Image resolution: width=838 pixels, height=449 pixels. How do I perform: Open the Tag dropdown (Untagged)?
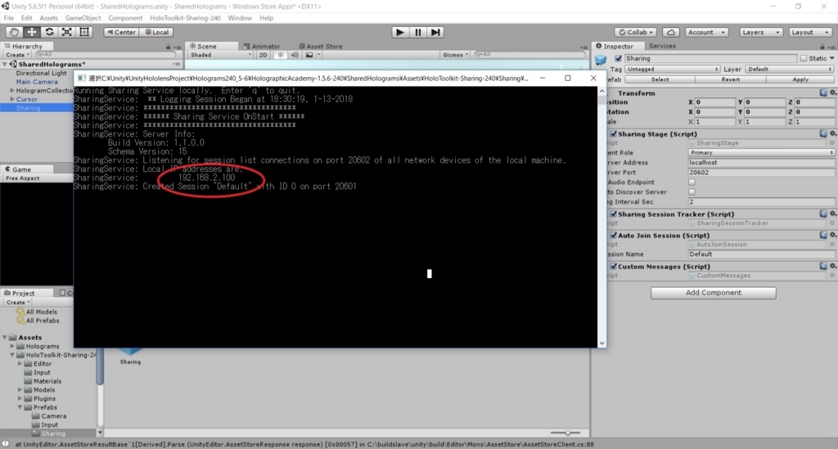click(x=673, y=69)
